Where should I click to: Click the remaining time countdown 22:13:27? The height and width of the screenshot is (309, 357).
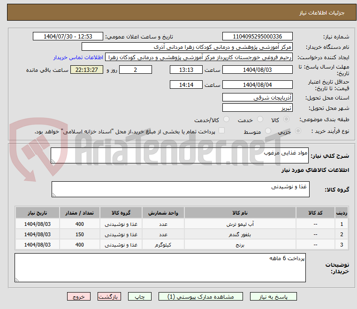click(87, 70)
